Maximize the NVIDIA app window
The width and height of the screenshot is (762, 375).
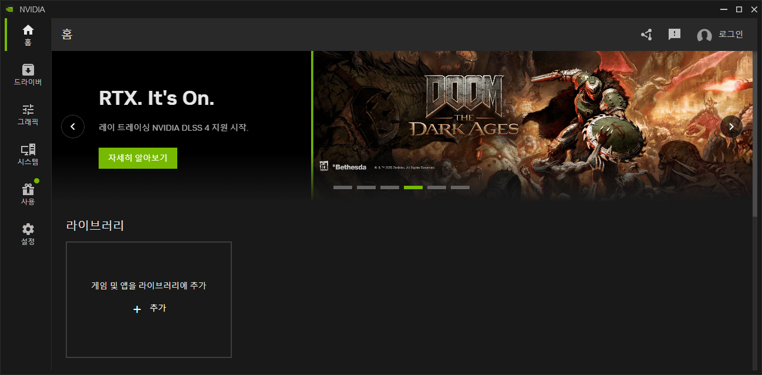pos(739,9)
